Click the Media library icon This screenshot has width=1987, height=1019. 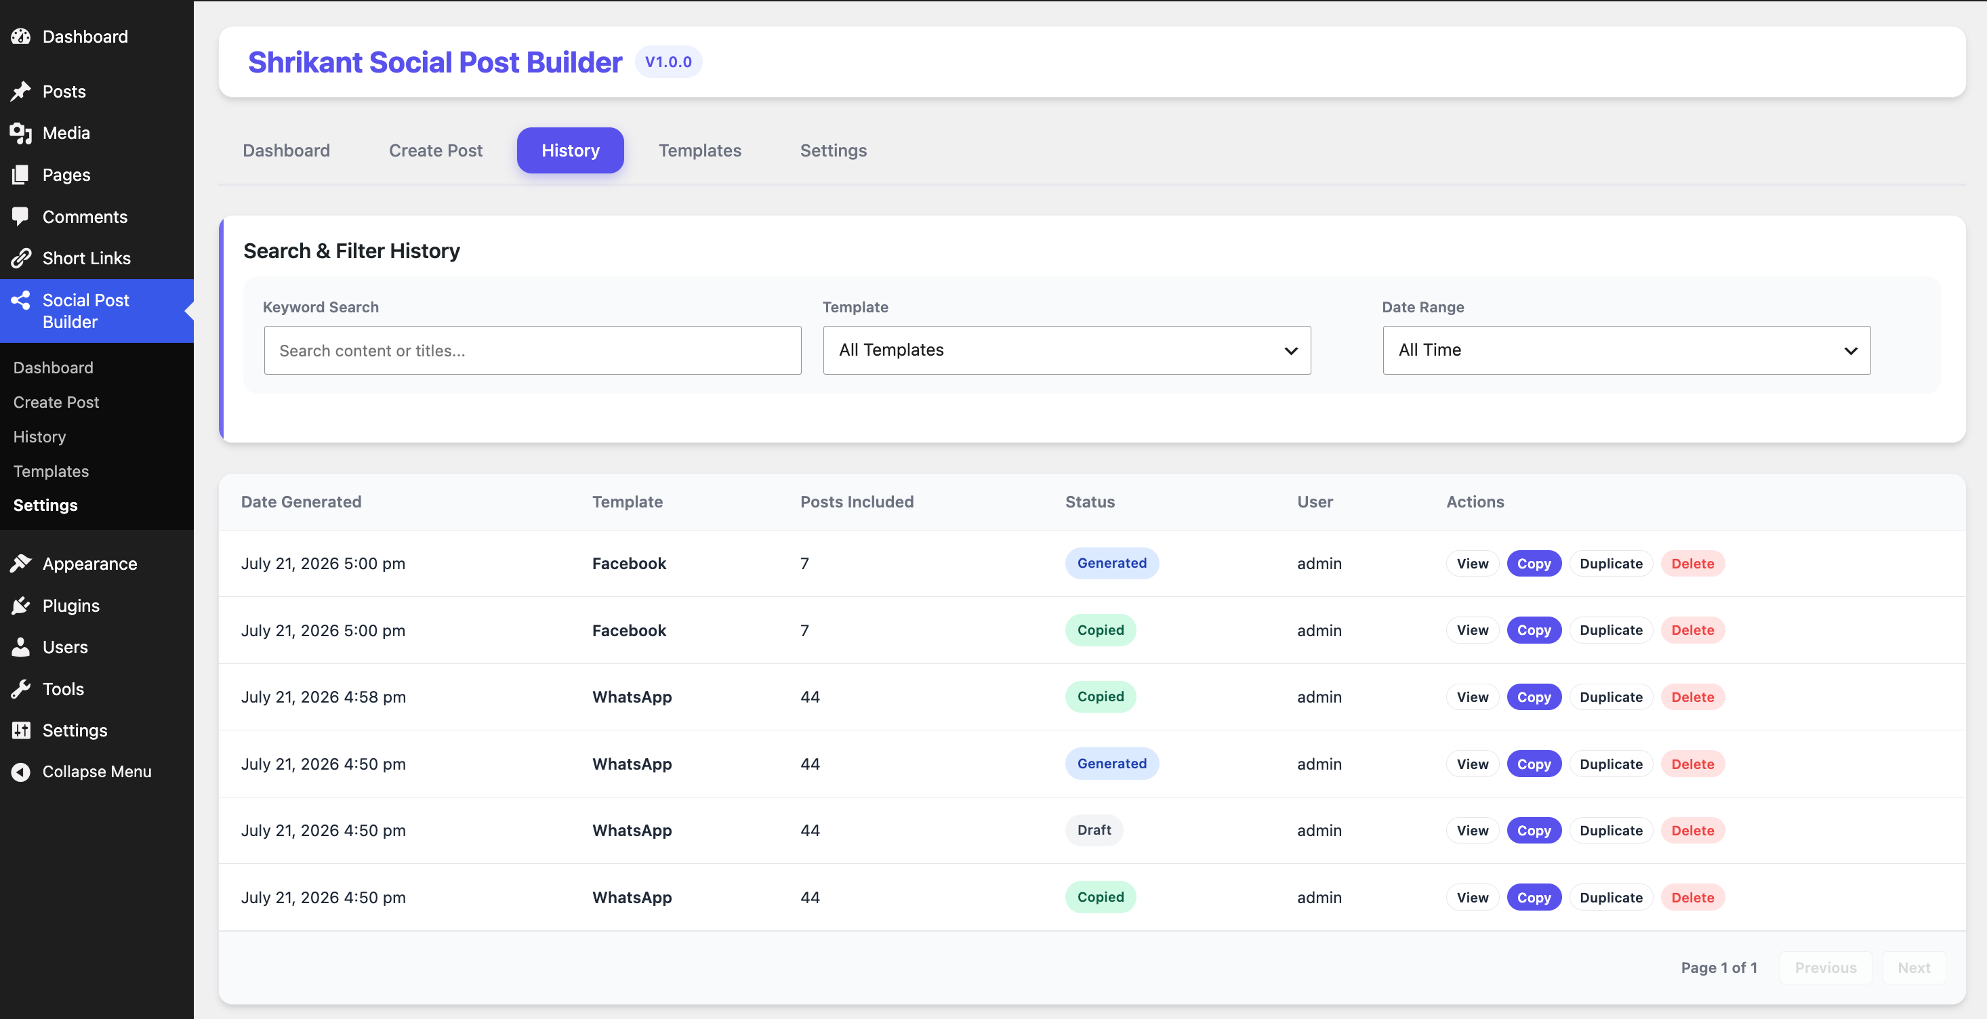tap(21, 133)
